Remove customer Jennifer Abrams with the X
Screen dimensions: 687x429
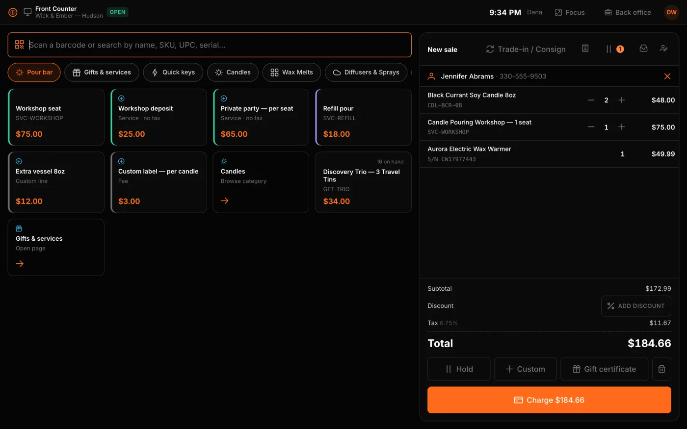coord(667,76)
